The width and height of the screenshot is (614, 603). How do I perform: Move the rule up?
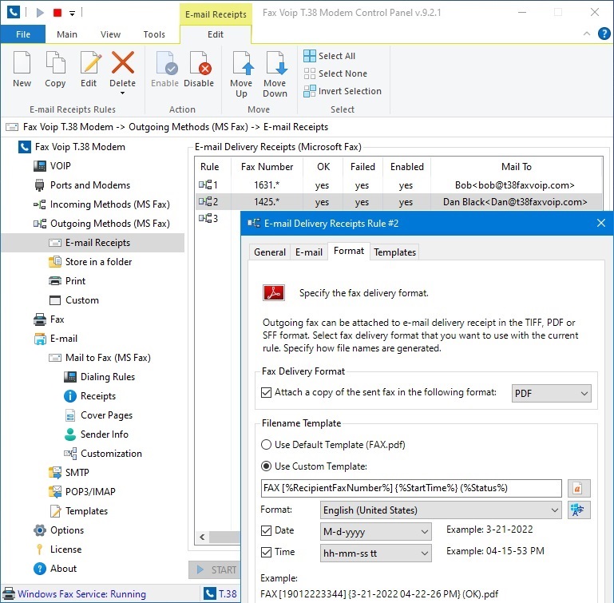pos(241,74)
